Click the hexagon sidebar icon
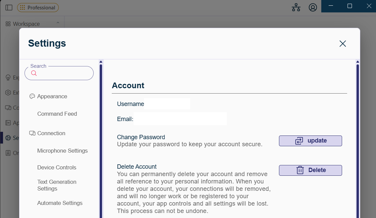The width and height of the screenshot is (376, 218). pyautogui.click(x=8, y=93)
